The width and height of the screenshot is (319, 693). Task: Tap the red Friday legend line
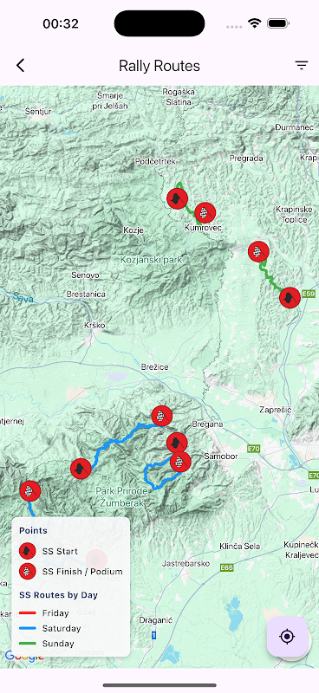[x=28, y=613]
